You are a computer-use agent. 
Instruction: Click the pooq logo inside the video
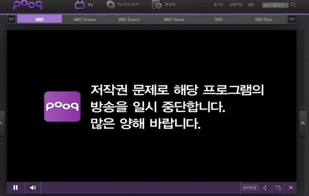click(x=62, y=106)
